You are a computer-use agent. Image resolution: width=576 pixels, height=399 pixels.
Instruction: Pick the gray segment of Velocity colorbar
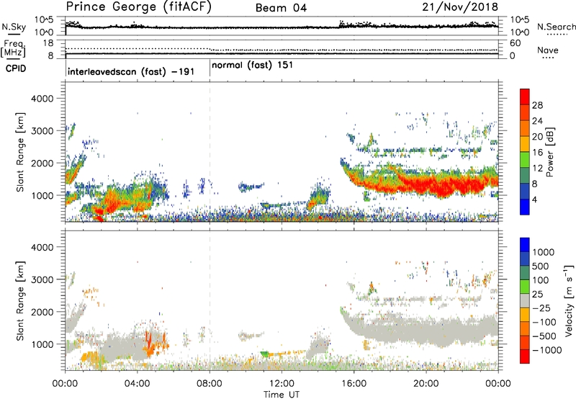525,301
